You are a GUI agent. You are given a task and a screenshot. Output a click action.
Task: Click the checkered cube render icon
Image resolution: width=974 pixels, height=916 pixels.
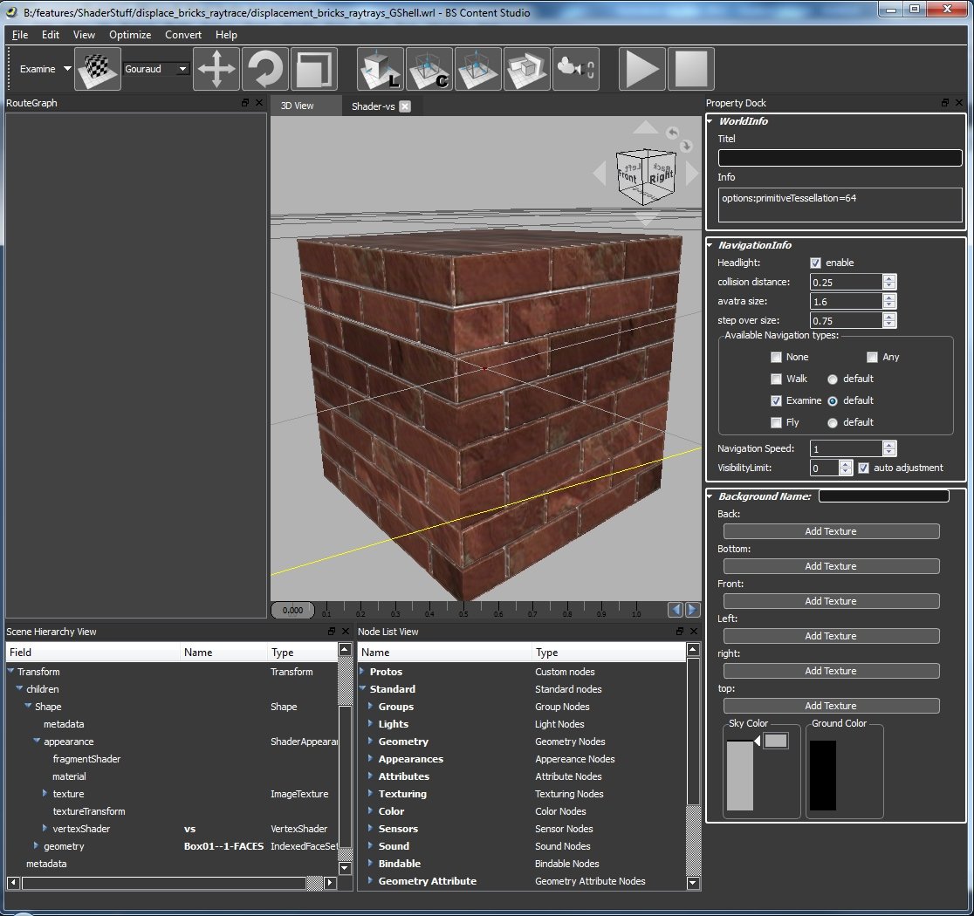click(97, 69)
